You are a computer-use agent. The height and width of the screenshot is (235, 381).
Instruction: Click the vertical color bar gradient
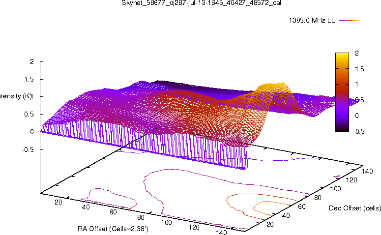tap(342, 92)
